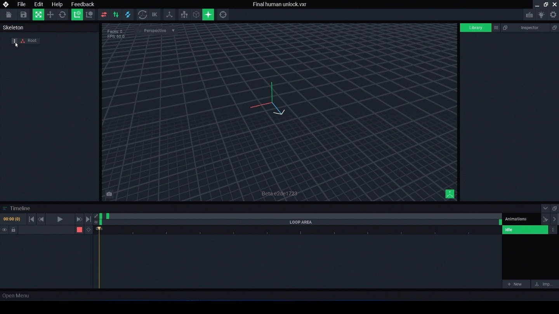
Task: Toggle the red horizontal-arrows axis button
Action: point(104,15)
